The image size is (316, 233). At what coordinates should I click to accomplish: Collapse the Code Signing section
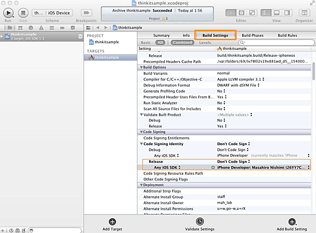click(141, 131)
